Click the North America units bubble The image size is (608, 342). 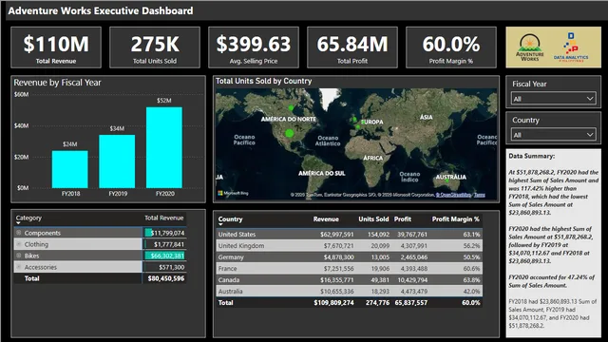(x=289, y=133)
